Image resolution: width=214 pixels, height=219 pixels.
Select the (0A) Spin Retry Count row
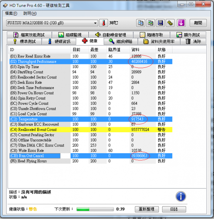(x=91, y=98)
